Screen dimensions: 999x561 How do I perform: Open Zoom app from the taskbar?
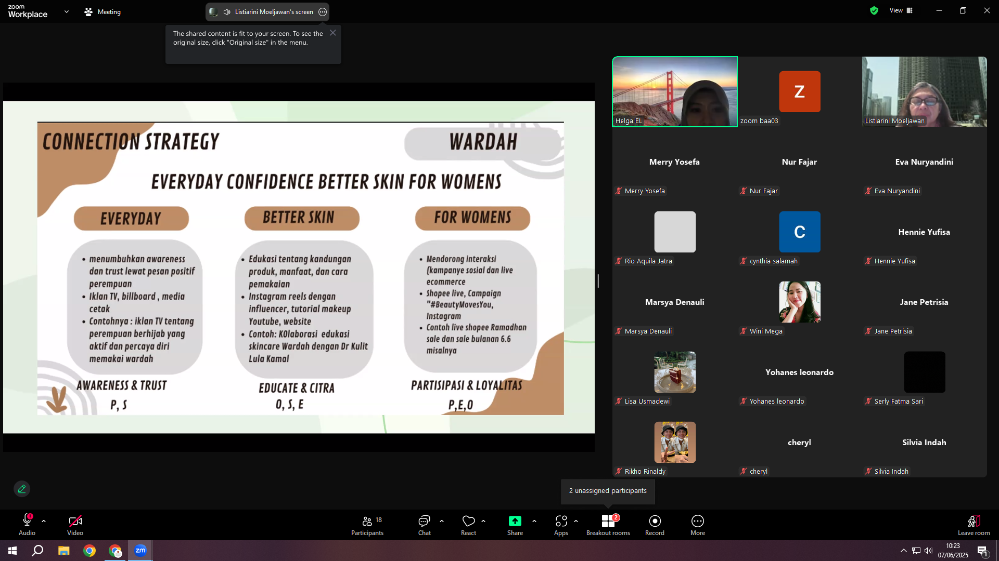click(140, 551)
